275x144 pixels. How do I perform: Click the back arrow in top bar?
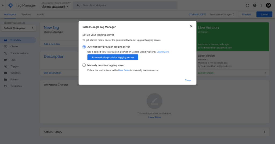click(3, 5)
